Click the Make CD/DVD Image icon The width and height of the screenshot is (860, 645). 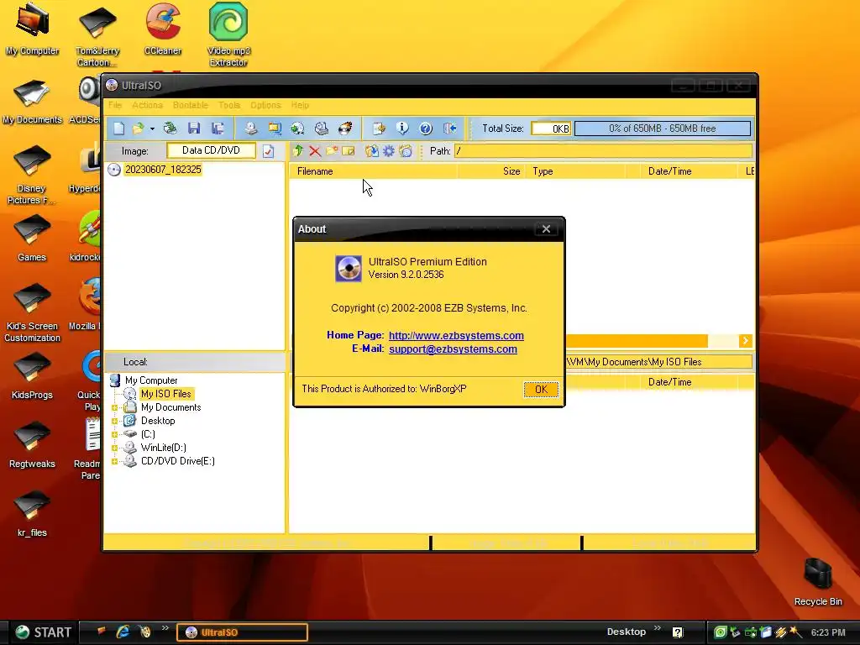[250, 128]
